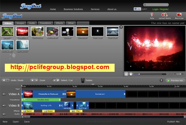This screenshot has width=186, height=125.
Task: Activate the Cut scissors tool
Action: pyautogui.click(x=58, y=80)
